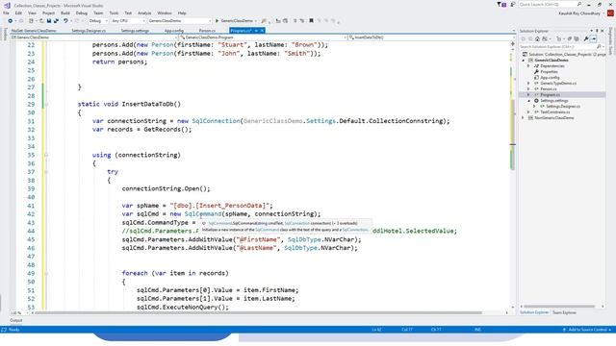The width and height of the screenshot is (616, 346).
Task: Select Settings.Designer.cs in Solution Explorer tree
Action: (563, 107)
